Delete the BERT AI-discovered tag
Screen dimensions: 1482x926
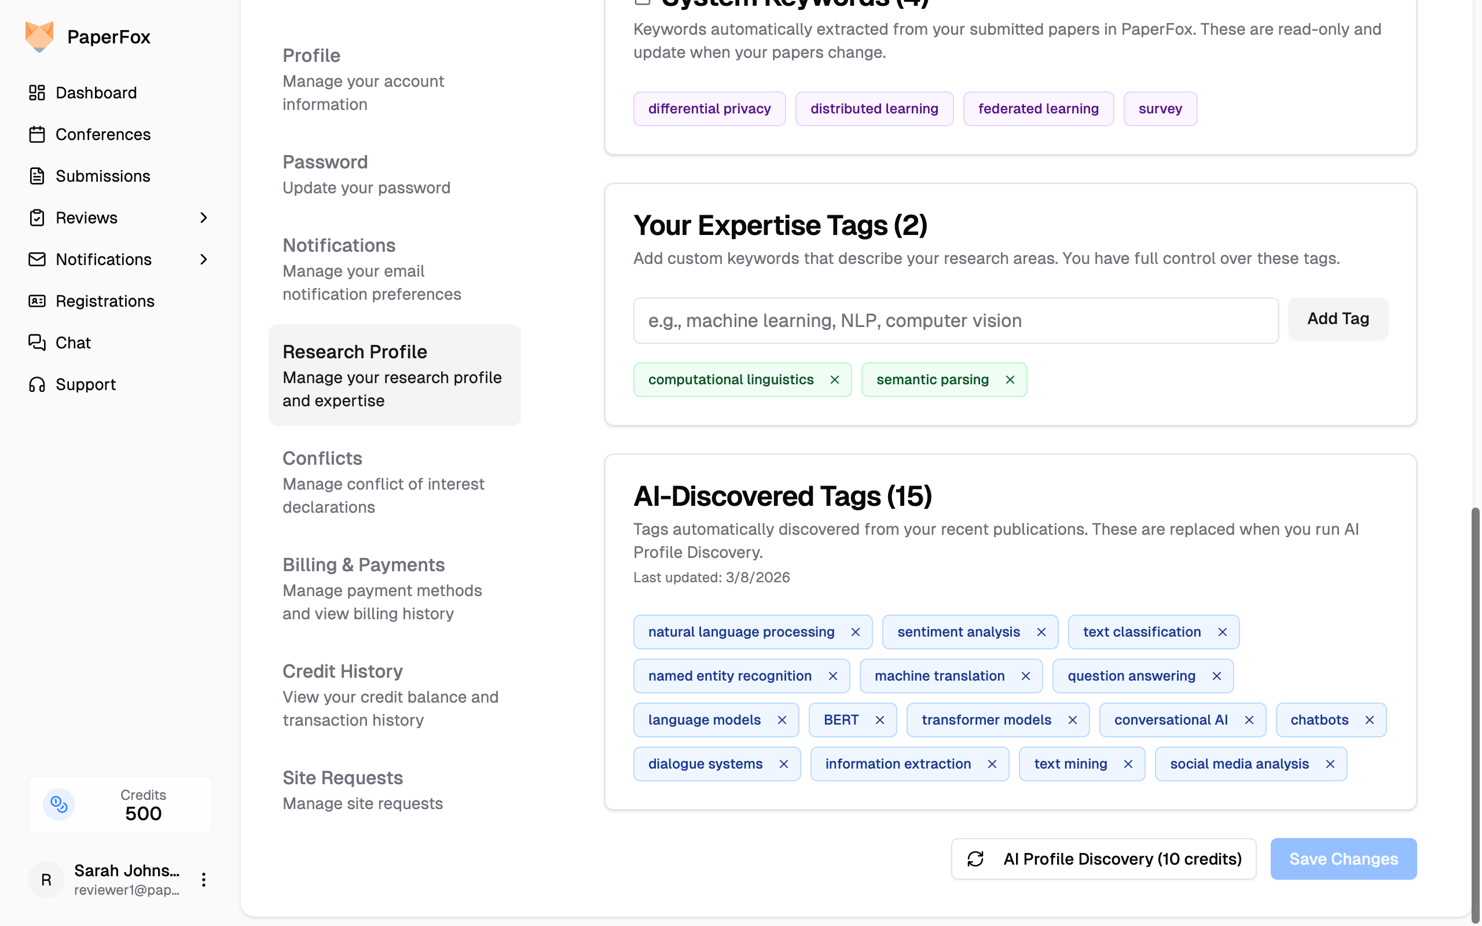(879, 719)
